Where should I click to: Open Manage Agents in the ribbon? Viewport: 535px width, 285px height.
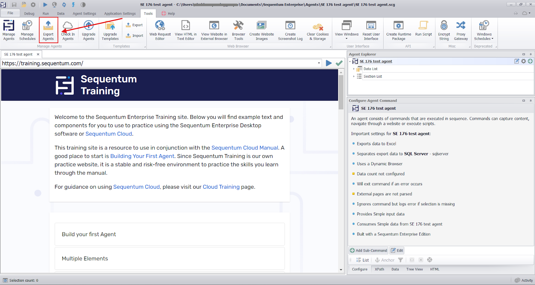tap(9, 30)
